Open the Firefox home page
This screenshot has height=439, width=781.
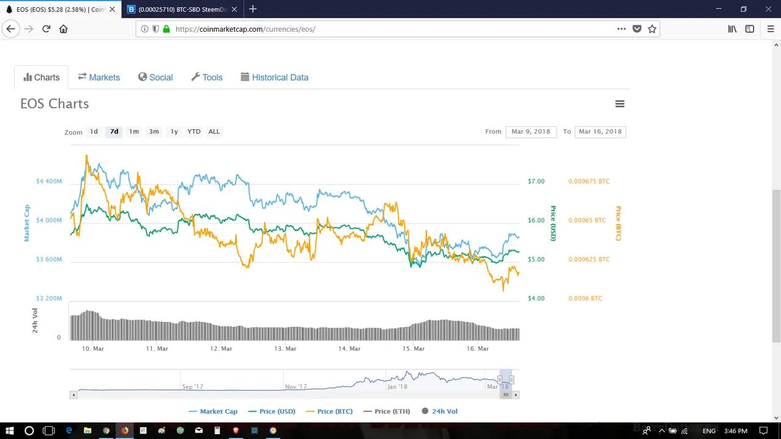click(x=63, y=29)
